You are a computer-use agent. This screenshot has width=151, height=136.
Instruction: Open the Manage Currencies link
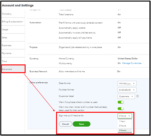coord(132,63)
